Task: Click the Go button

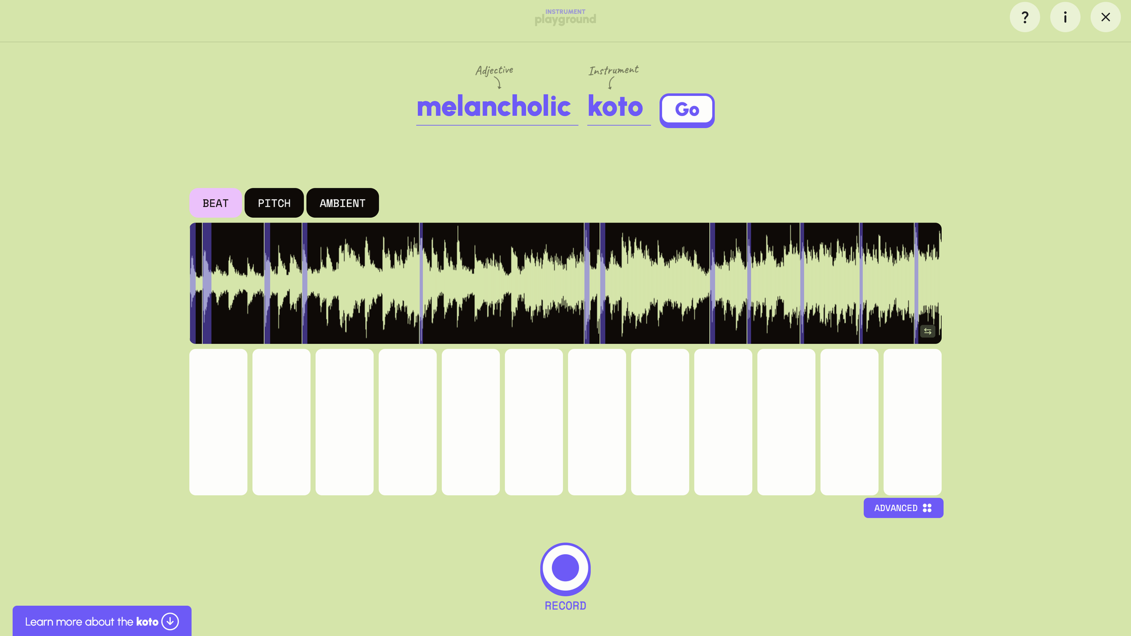Action: (x=687, y=110)
